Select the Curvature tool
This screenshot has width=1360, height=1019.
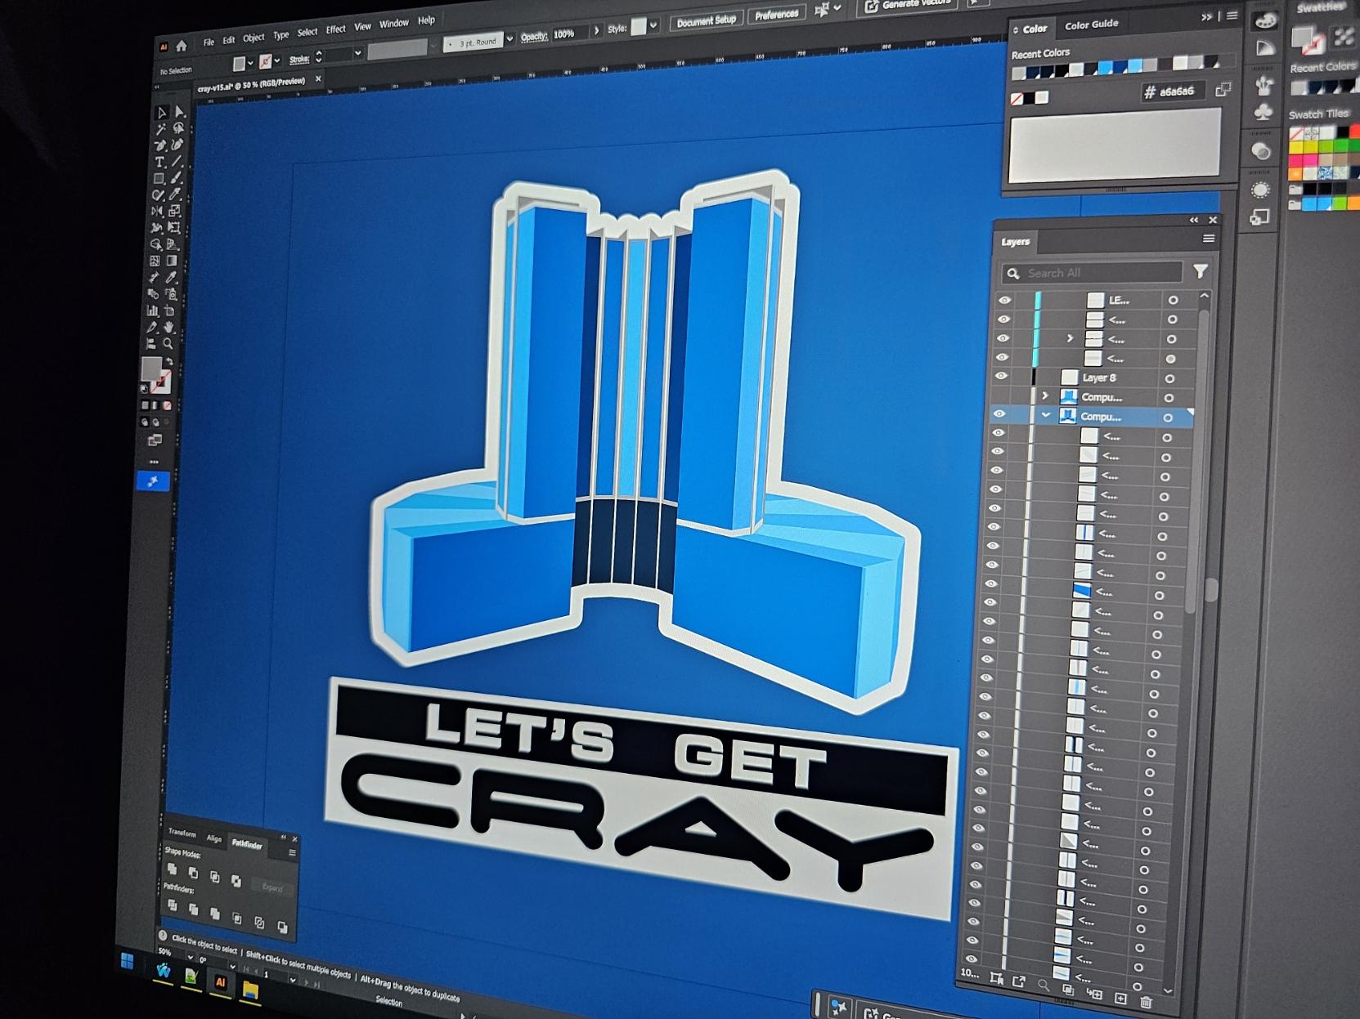click(x=177, y=145)
